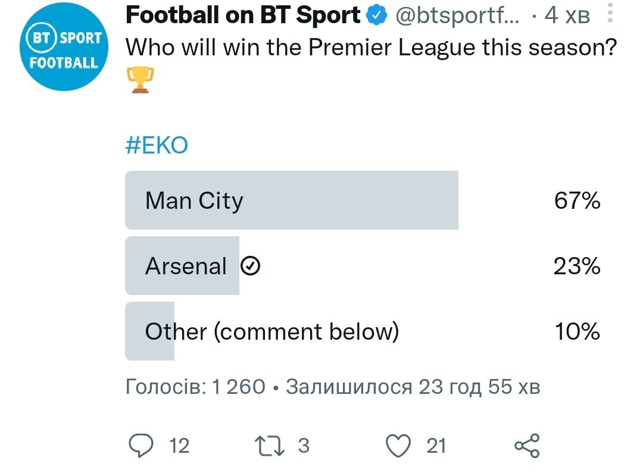The width and height of the screenshot is (643, 473).
Task: Click the reply speech bubble icon
Action: tap(142, 446)
